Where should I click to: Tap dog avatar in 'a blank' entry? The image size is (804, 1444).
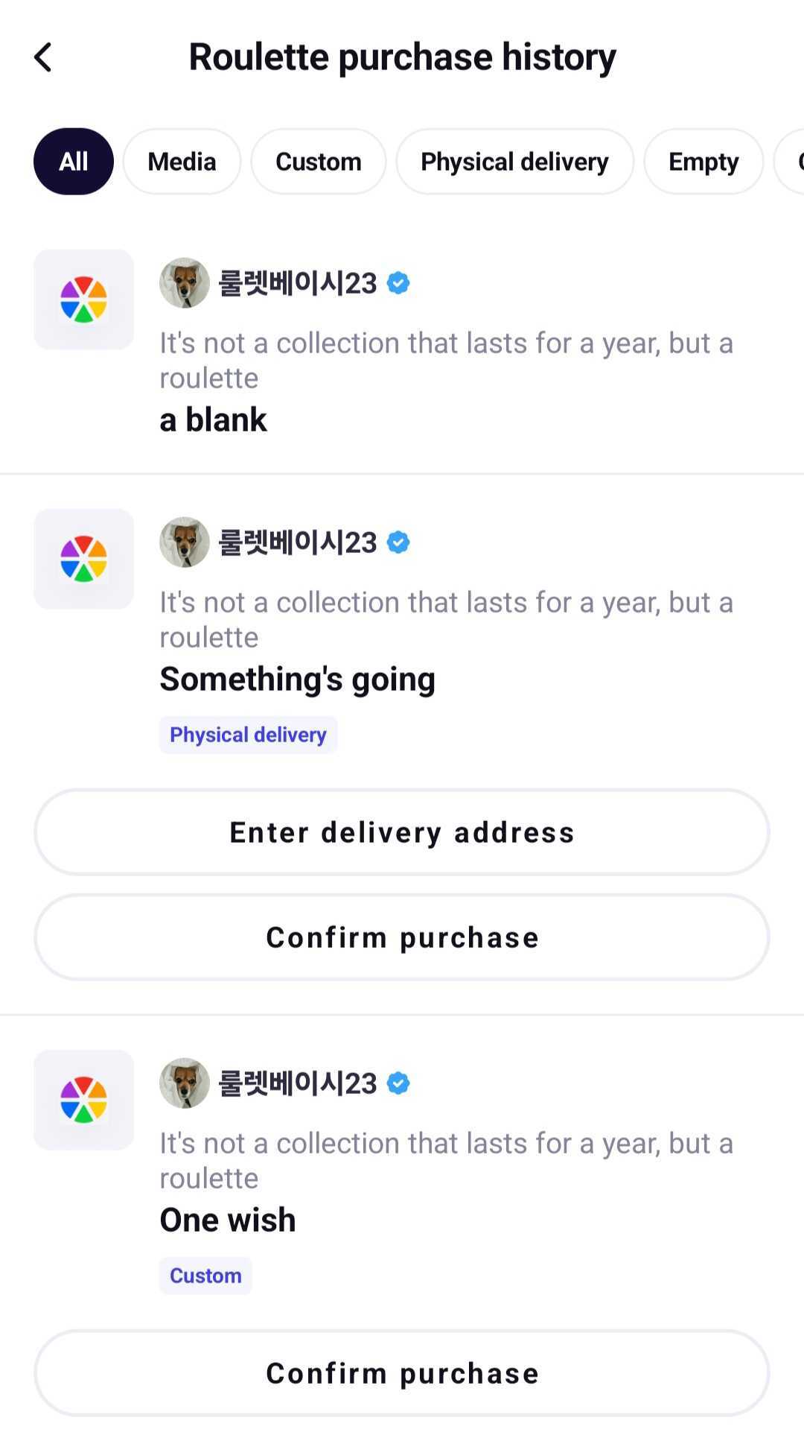[185, 283]
